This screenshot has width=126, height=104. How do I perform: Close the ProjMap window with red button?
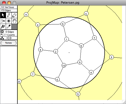coord(4,3)
